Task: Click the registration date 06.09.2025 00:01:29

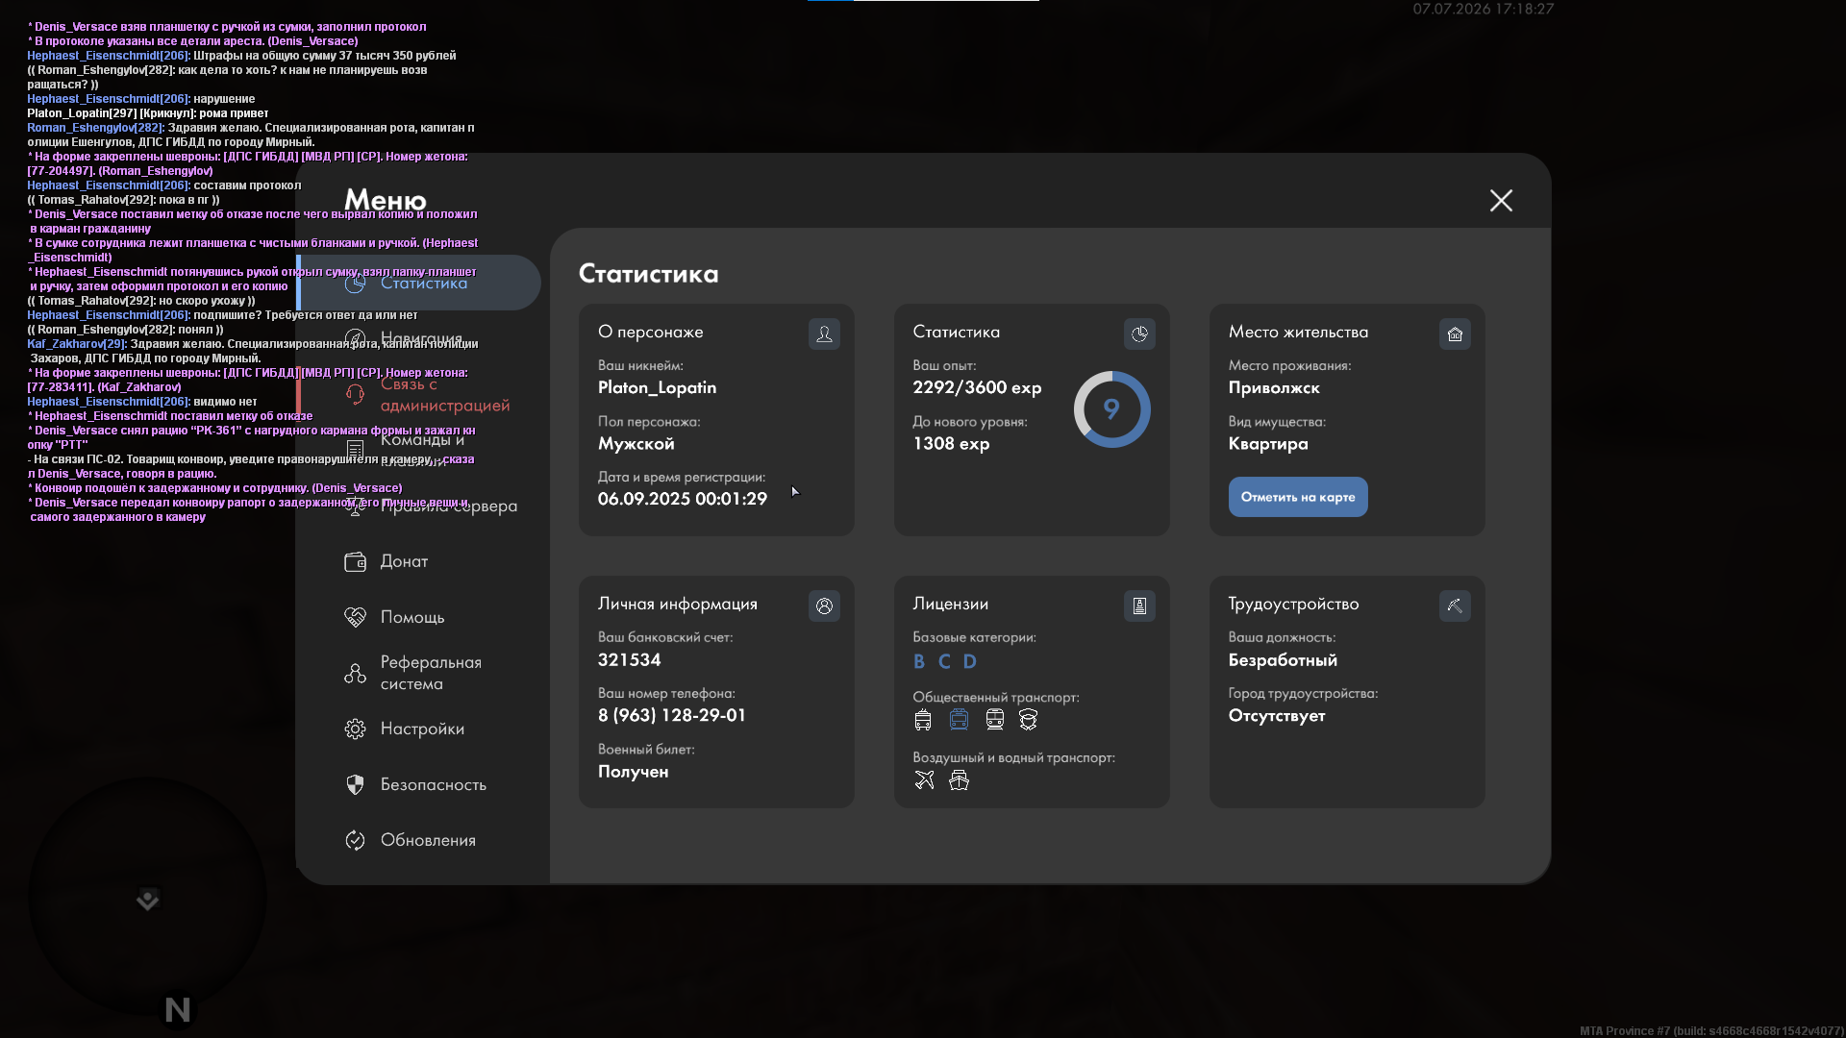Action: 683,499
